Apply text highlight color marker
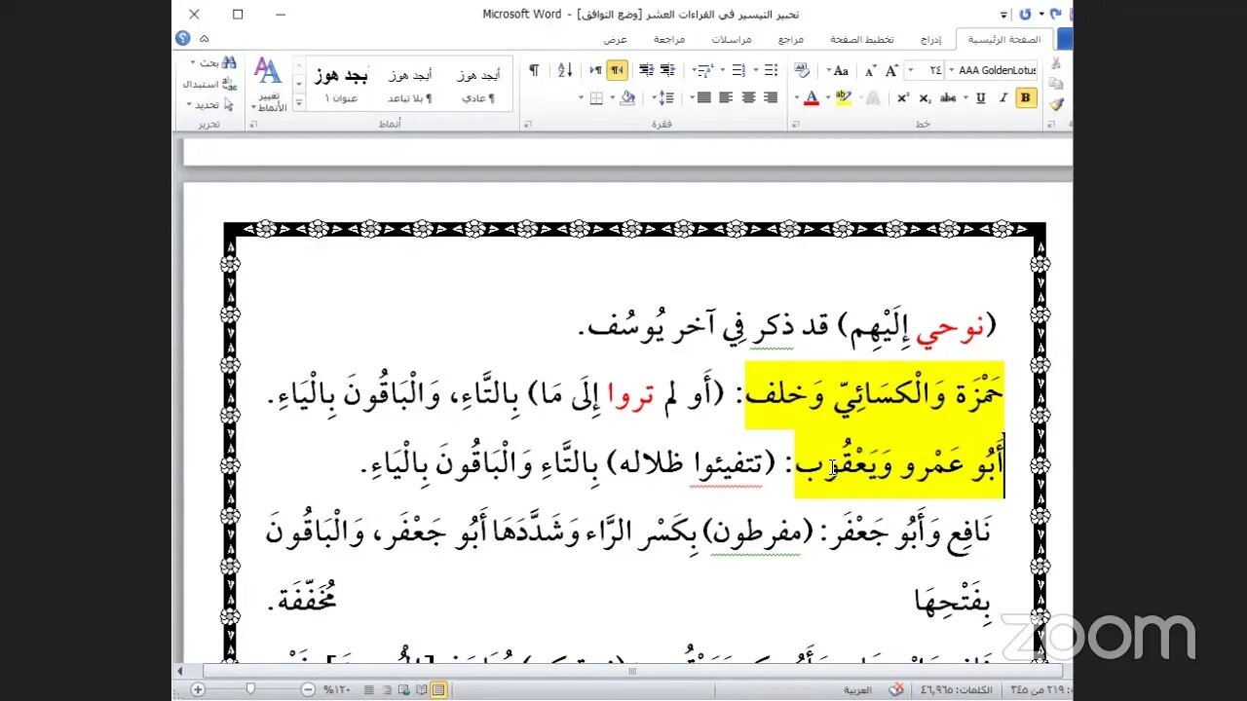The width and height of the screenshot is (1247, 701). click(843, 97)
